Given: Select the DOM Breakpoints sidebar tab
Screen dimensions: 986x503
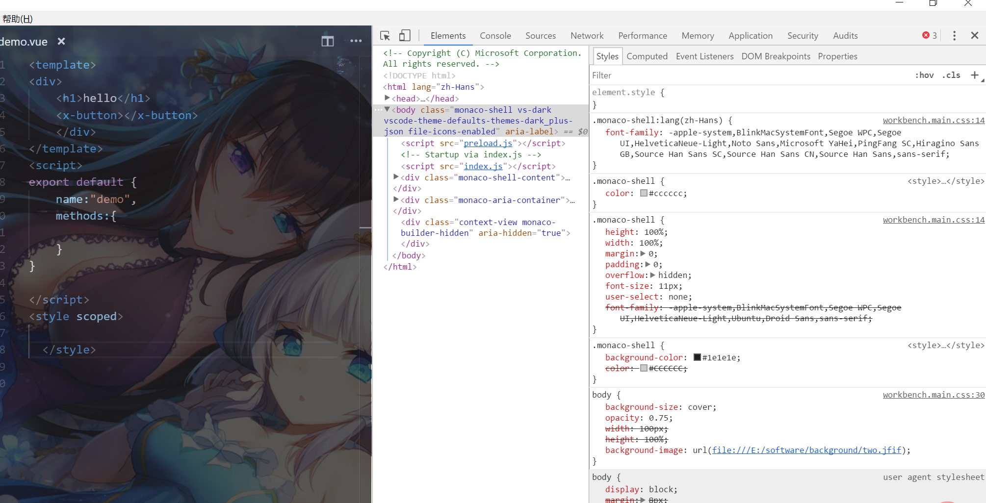Looking at the screenshot, I should pyautogui.click(x=776, y=56).
